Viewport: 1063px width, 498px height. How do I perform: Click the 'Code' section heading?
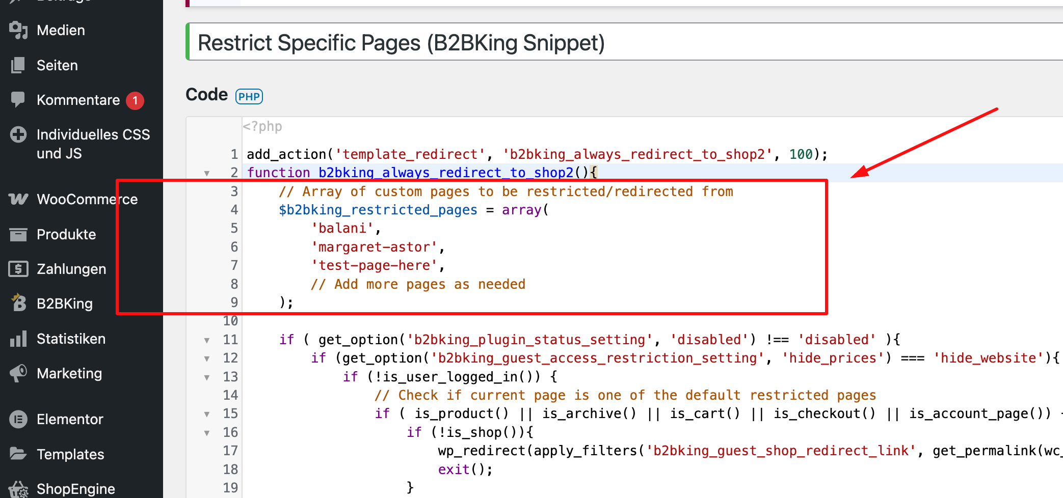206,95
